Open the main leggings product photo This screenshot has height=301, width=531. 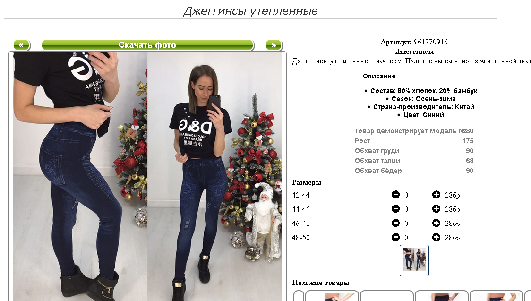[147, 176]
